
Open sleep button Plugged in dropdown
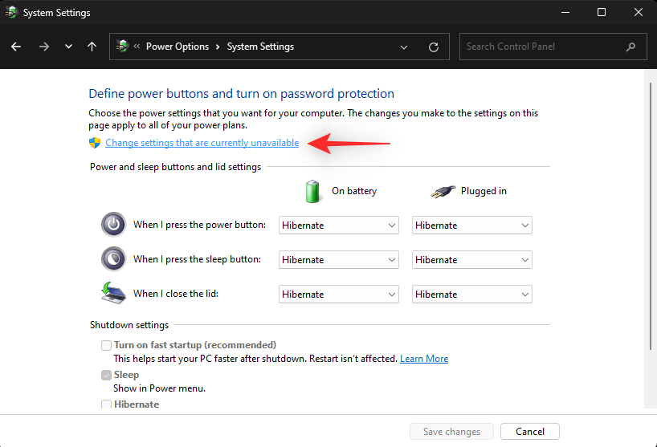click(x=471, y=260)
